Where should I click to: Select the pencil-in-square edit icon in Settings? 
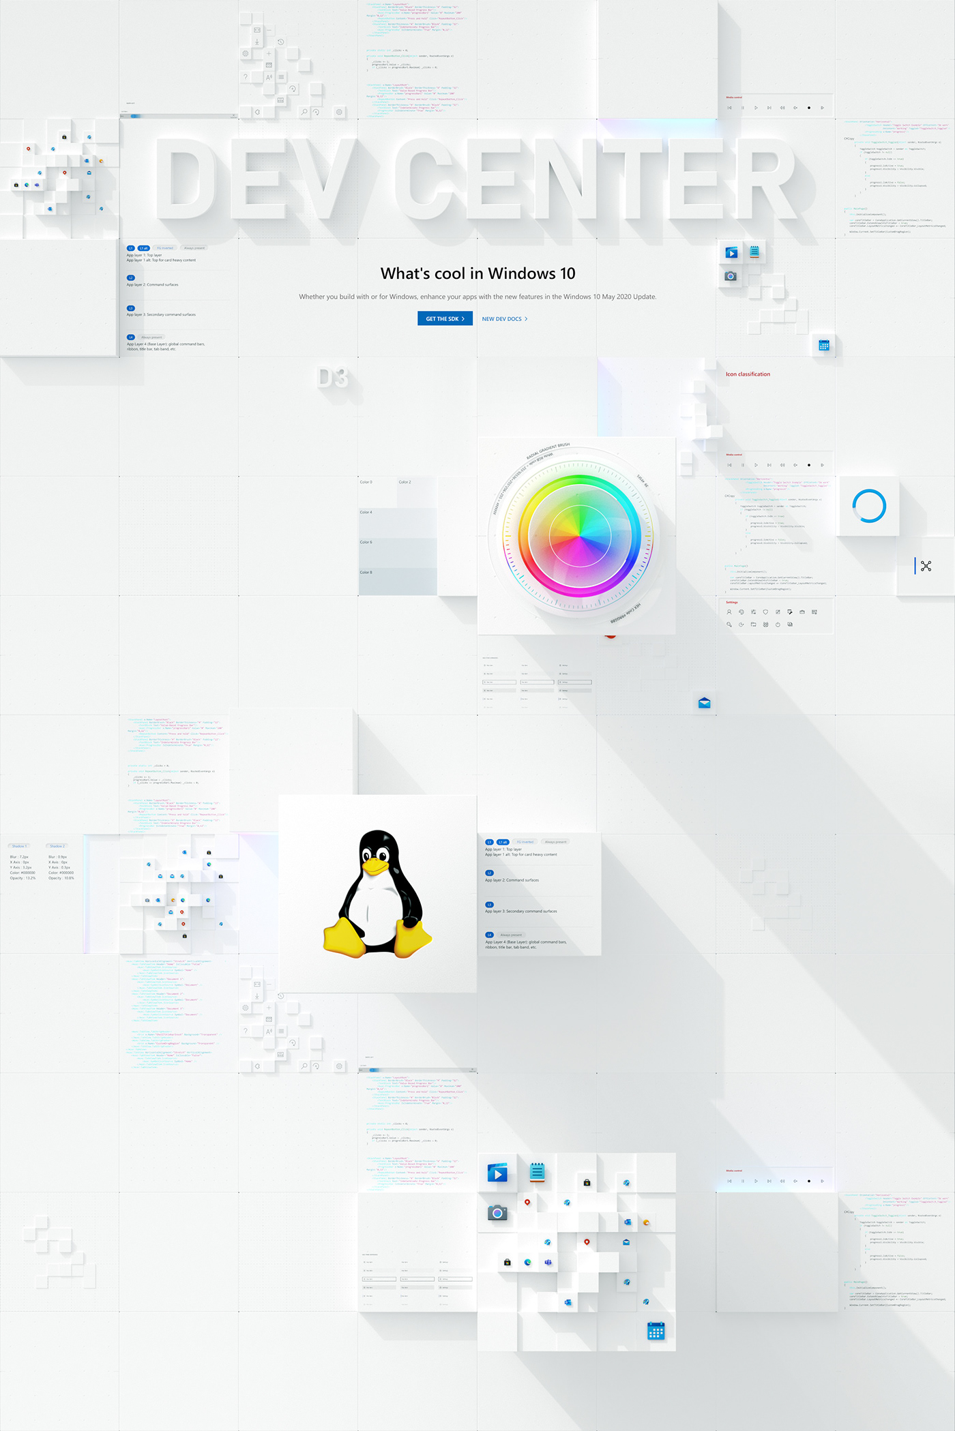pyautogui.click(x=778, y=612)
